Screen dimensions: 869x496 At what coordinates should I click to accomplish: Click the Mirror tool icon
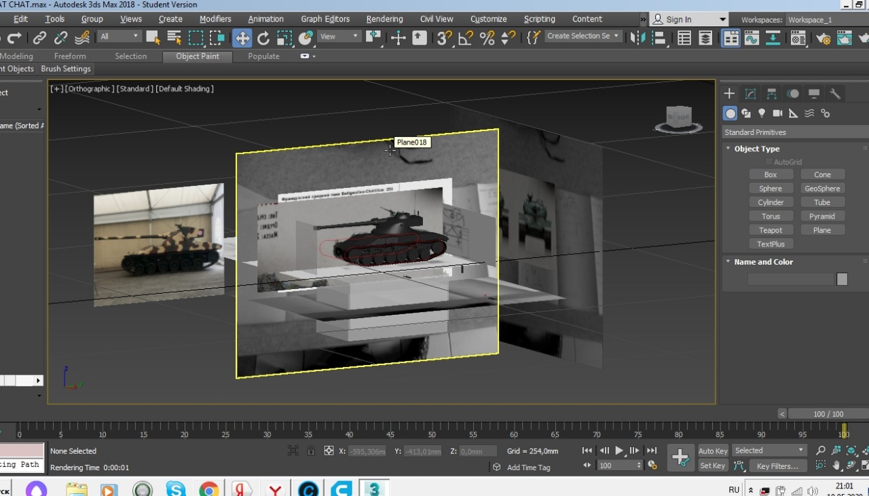637,38
